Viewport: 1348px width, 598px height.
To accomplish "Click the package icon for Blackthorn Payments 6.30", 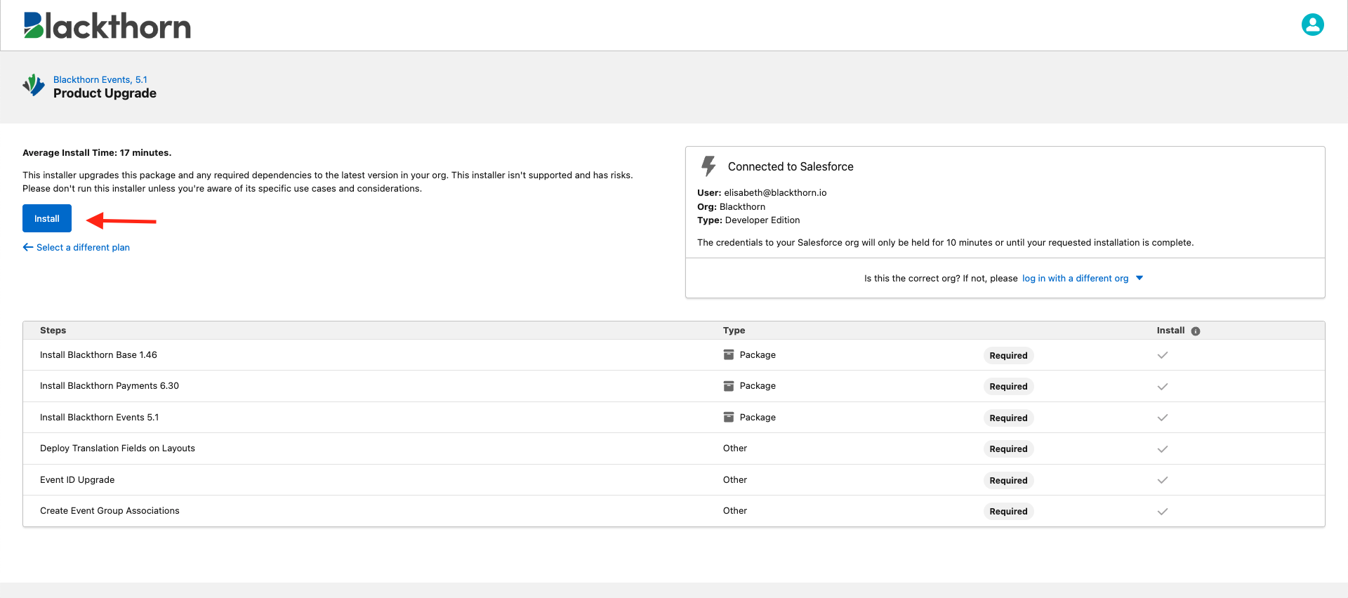I will coord(729,386).
